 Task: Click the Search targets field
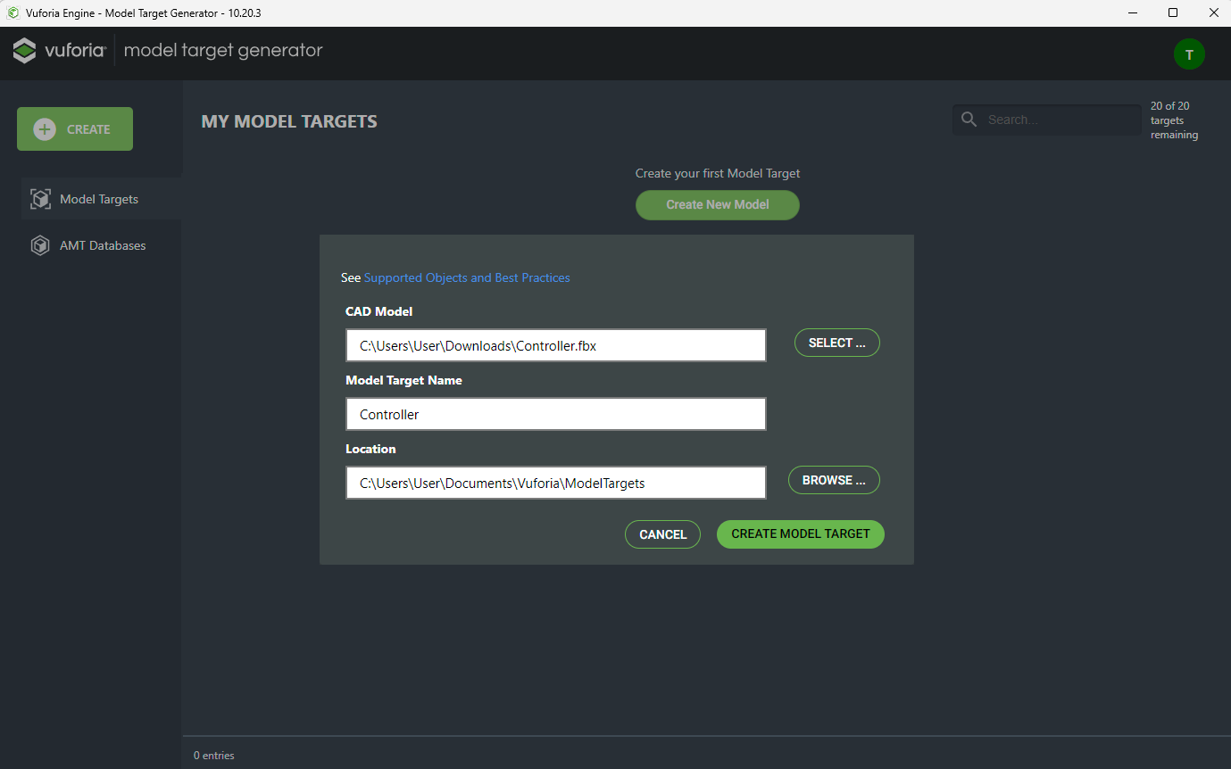click(x=1047, y=120)
